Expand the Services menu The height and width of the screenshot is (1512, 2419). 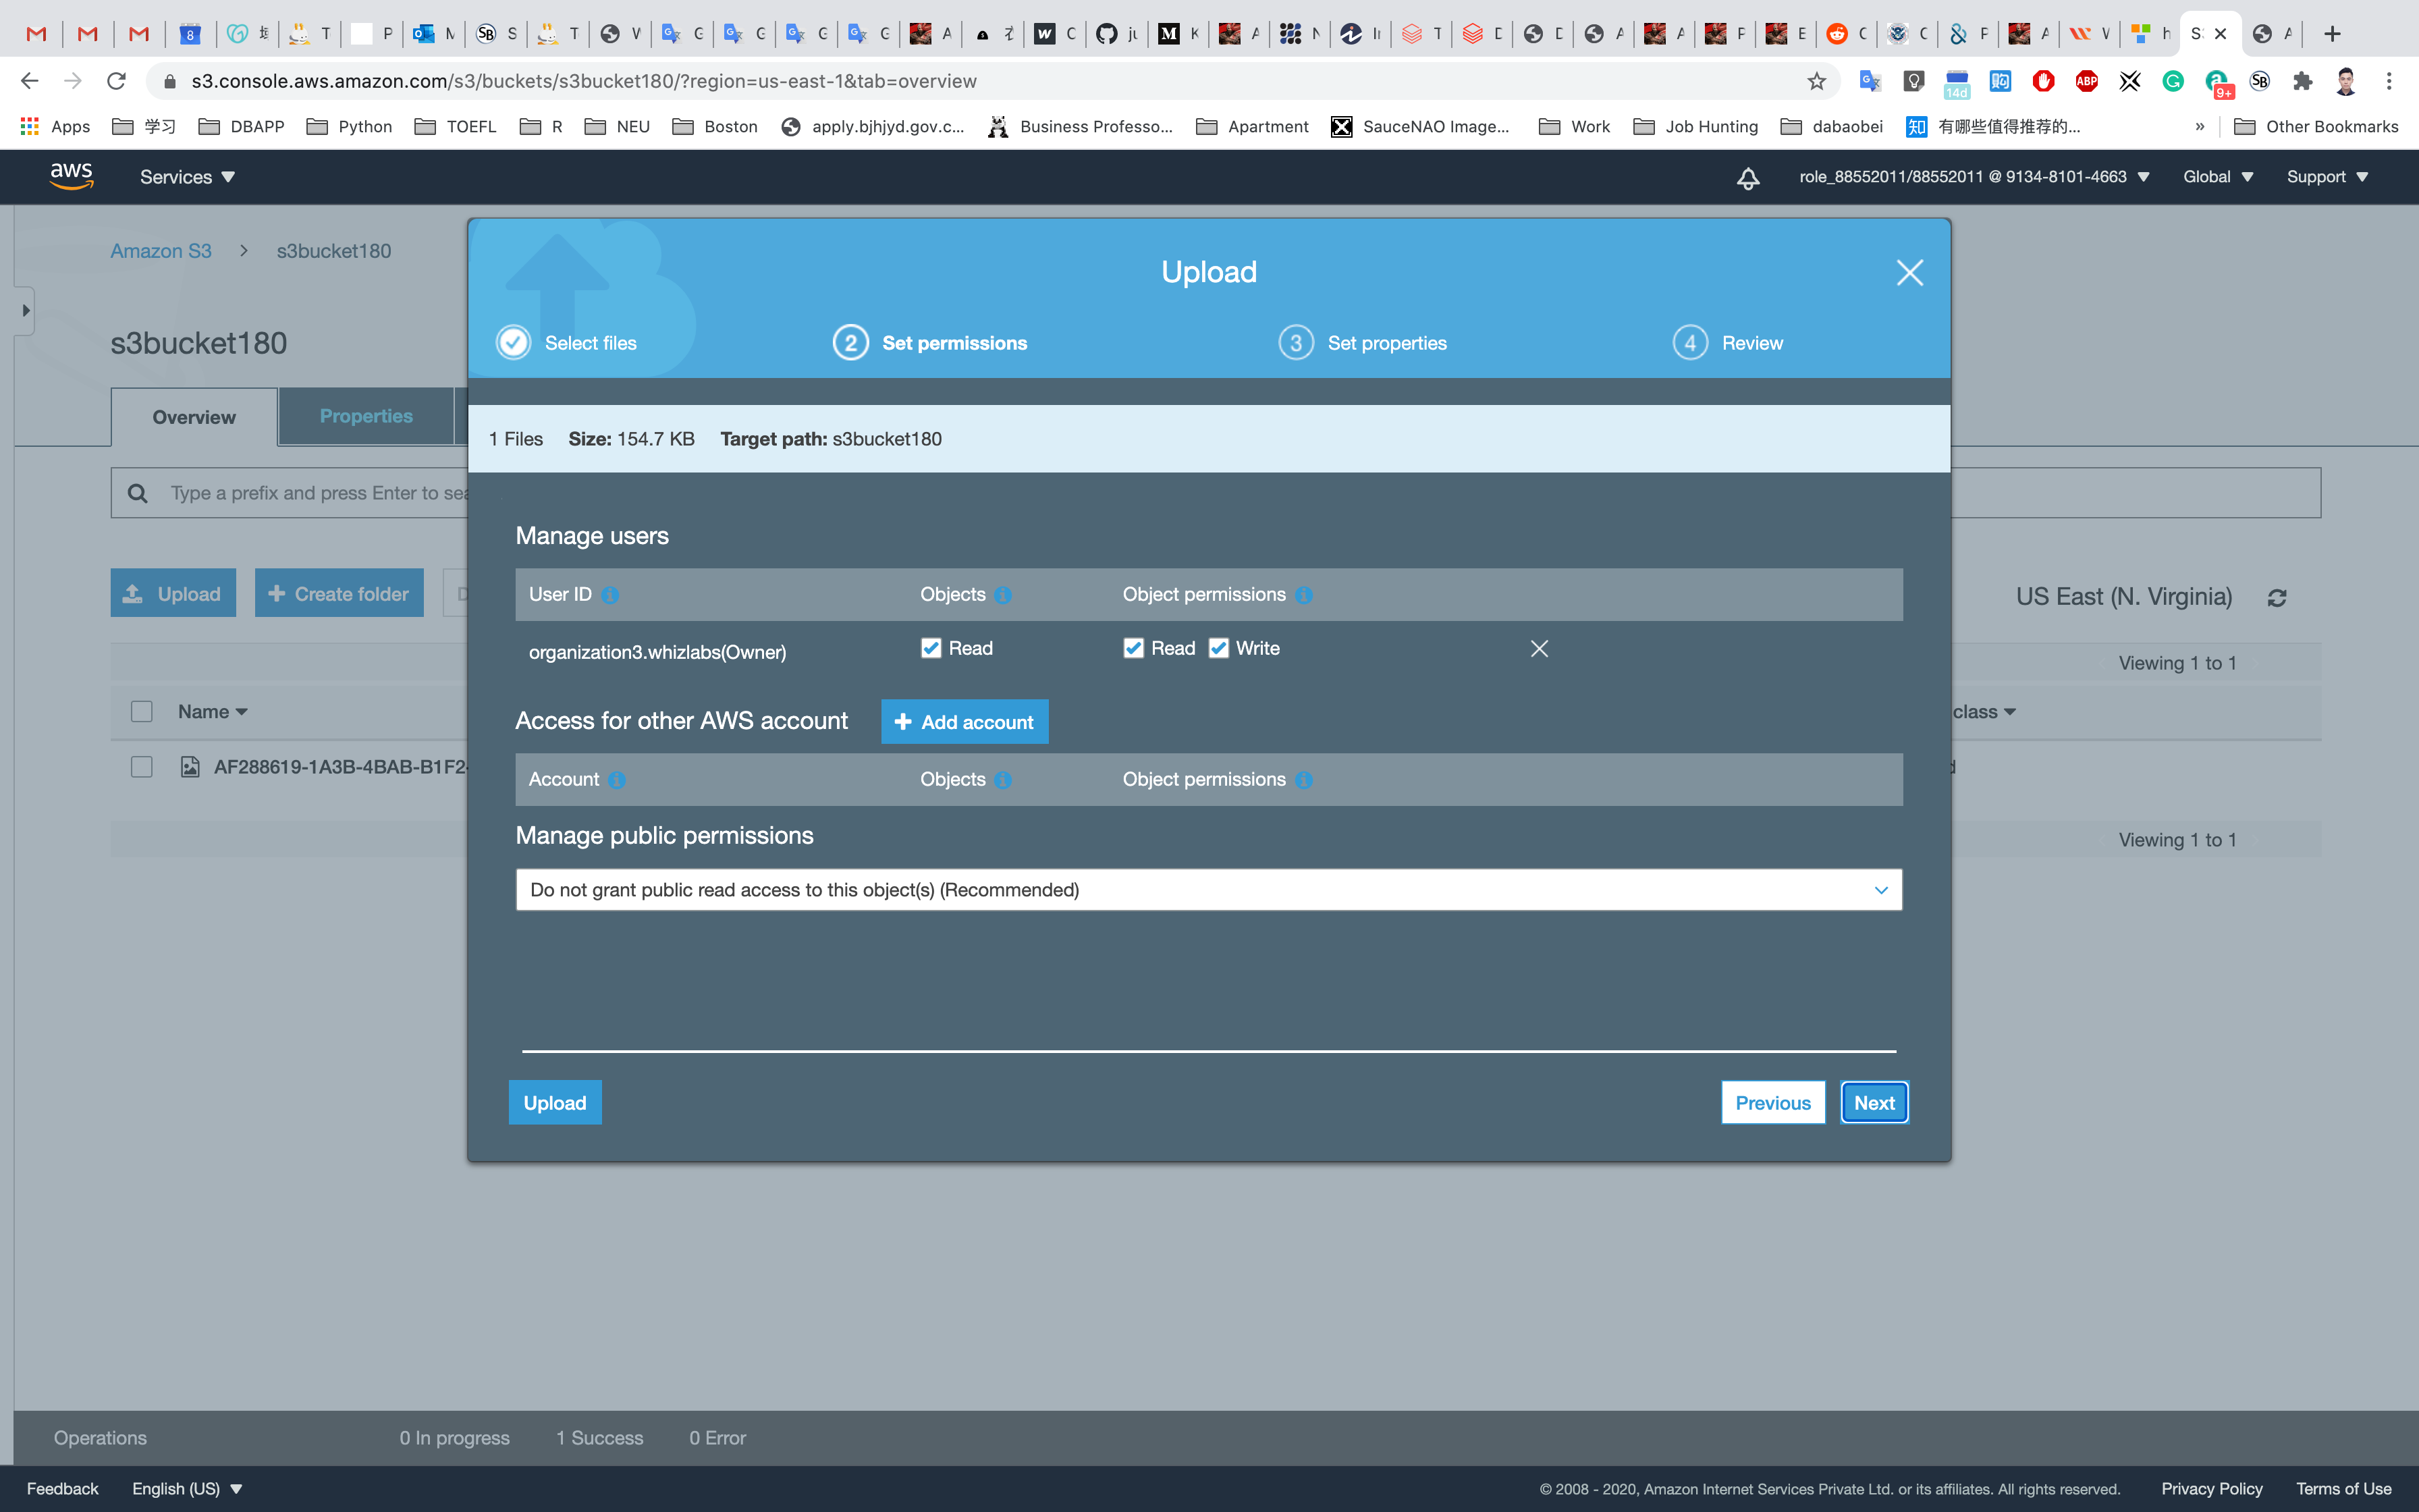[x=187, y=177]
